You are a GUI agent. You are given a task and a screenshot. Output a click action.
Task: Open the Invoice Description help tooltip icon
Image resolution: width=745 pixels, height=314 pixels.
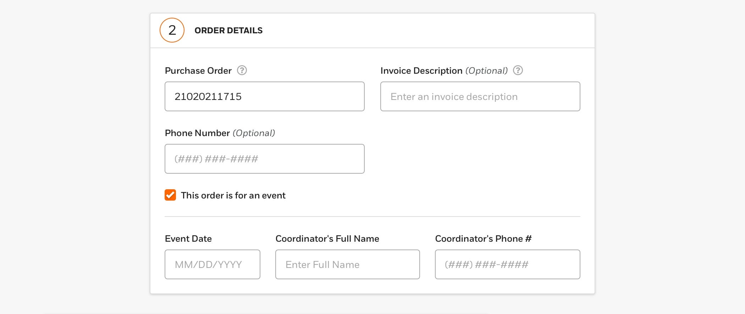click(518, 71)
